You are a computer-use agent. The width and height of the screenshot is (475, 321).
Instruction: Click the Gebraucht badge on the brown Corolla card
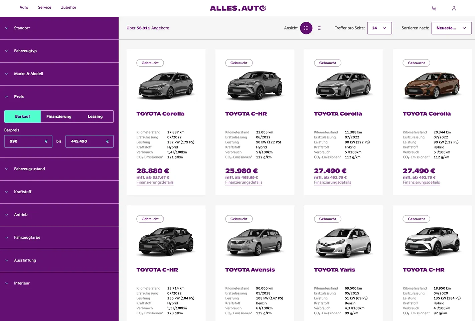coord(416,63)
